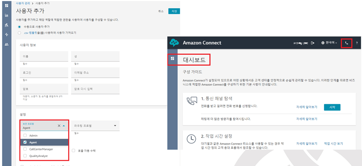The width and height of the screenshot is (362, 166).
Task: Open users people icon in sidebar
Action: tap(7, 44)
